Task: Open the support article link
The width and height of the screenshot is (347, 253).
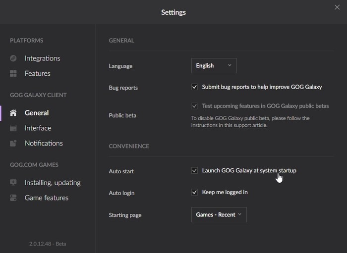Action: coord(250,125)
